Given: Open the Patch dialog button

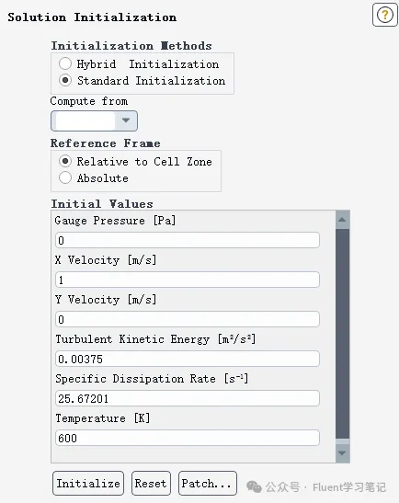Looking at the screenshot, I should [208, 483].
